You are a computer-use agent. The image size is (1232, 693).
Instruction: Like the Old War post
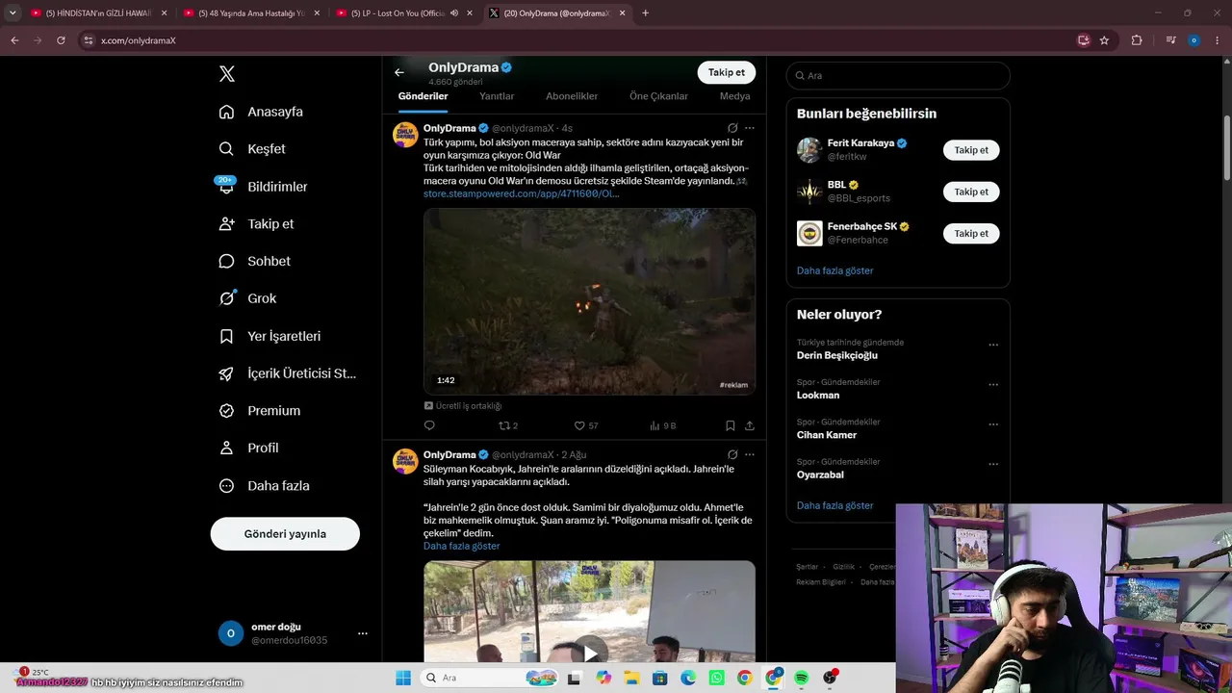point(585,425)
